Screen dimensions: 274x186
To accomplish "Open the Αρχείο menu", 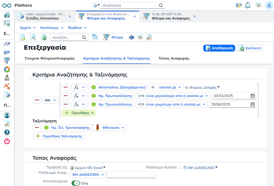I will click(26, 27).
